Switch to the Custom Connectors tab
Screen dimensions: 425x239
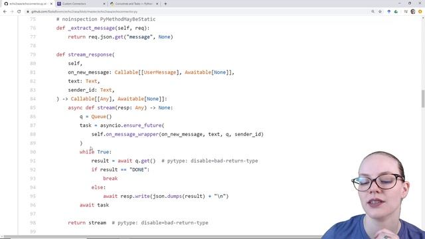81,4
